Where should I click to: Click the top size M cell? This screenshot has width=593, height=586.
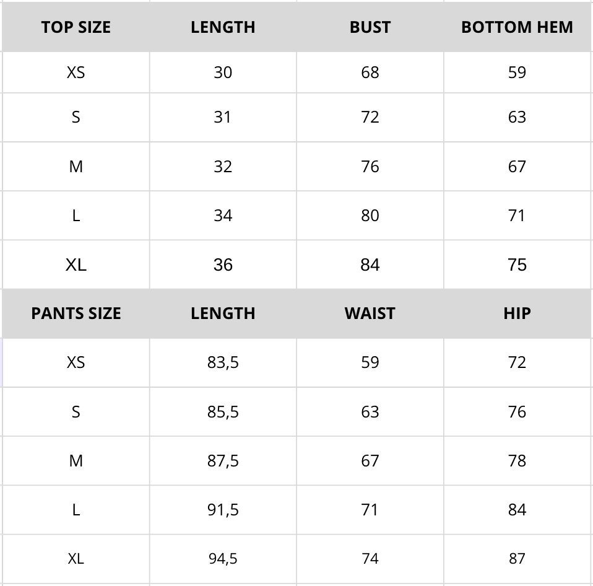point(76,167)
